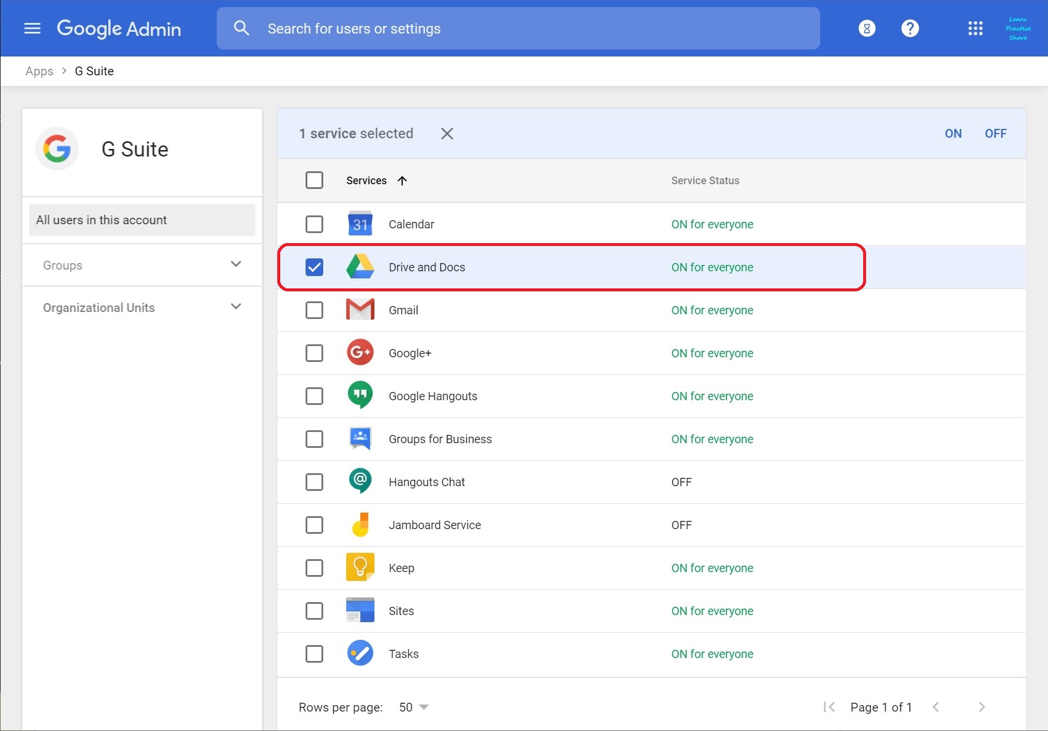Check the Hangouts Chat row checkbox
This screenshot has width=1048, height=731.
pos(314,482)
